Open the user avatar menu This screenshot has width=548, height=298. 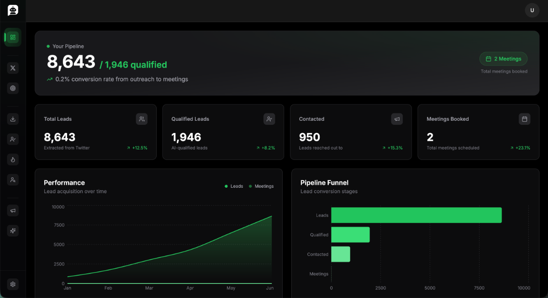532,10
